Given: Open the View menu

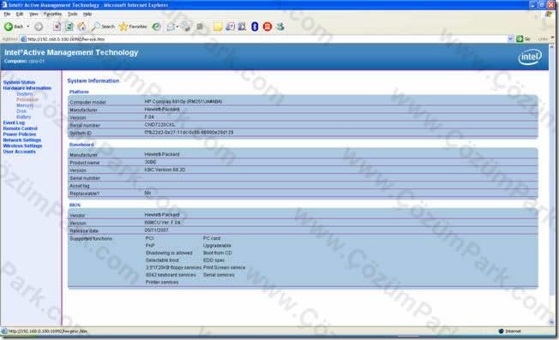Looking at the screenshot, I should click(x=33, y=14).
